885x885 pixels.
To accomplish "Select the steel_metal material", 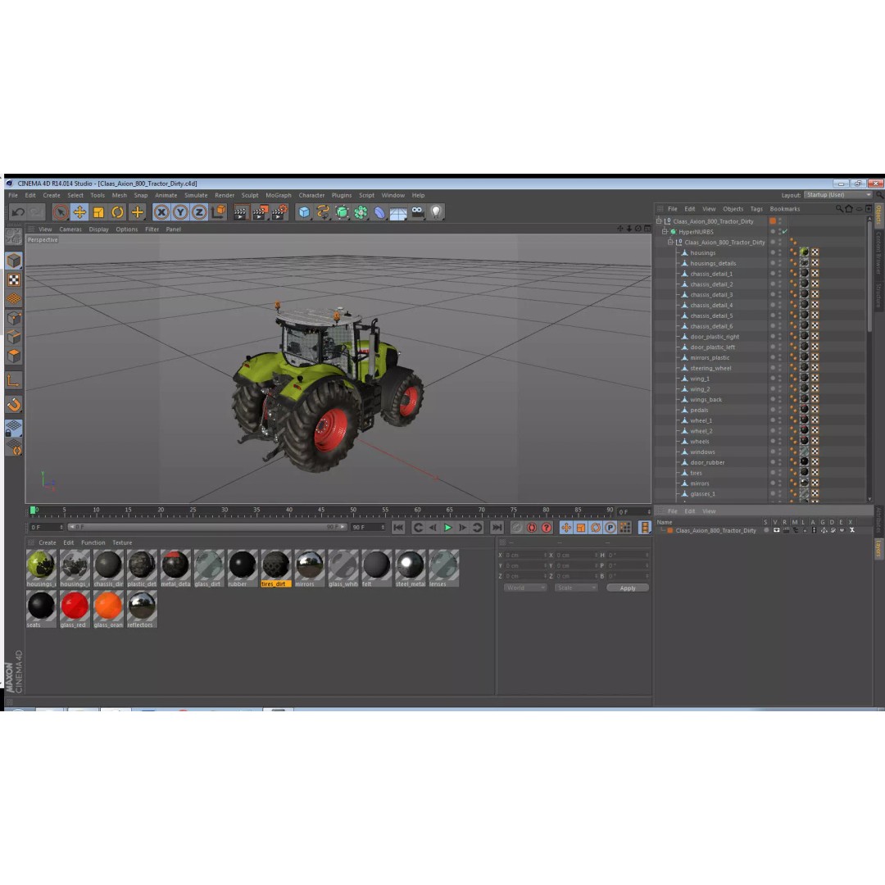I will click(411, 569).
